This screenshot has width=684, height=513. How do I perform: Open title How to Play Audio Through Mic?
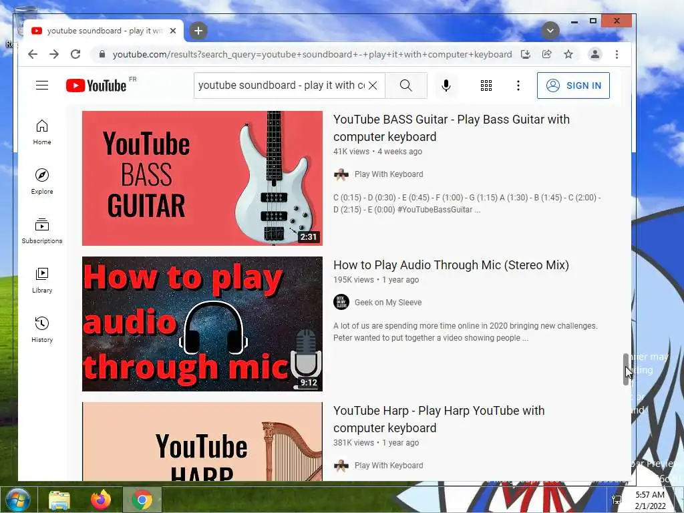[x=451, y=265]
